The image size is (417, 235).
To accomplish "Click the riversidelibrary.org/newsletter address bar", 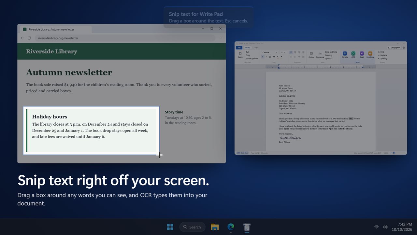I will (125, 38).
